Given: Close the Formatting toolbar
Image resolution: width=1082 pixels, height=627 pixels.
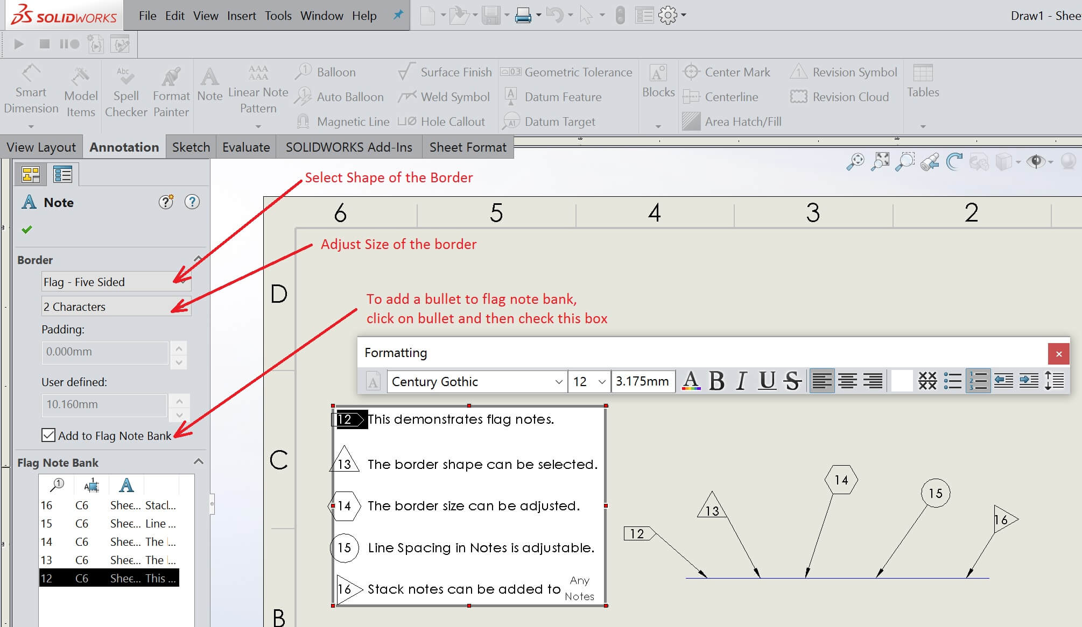Looking at the screenshot, I should (x=1058, y=353).
